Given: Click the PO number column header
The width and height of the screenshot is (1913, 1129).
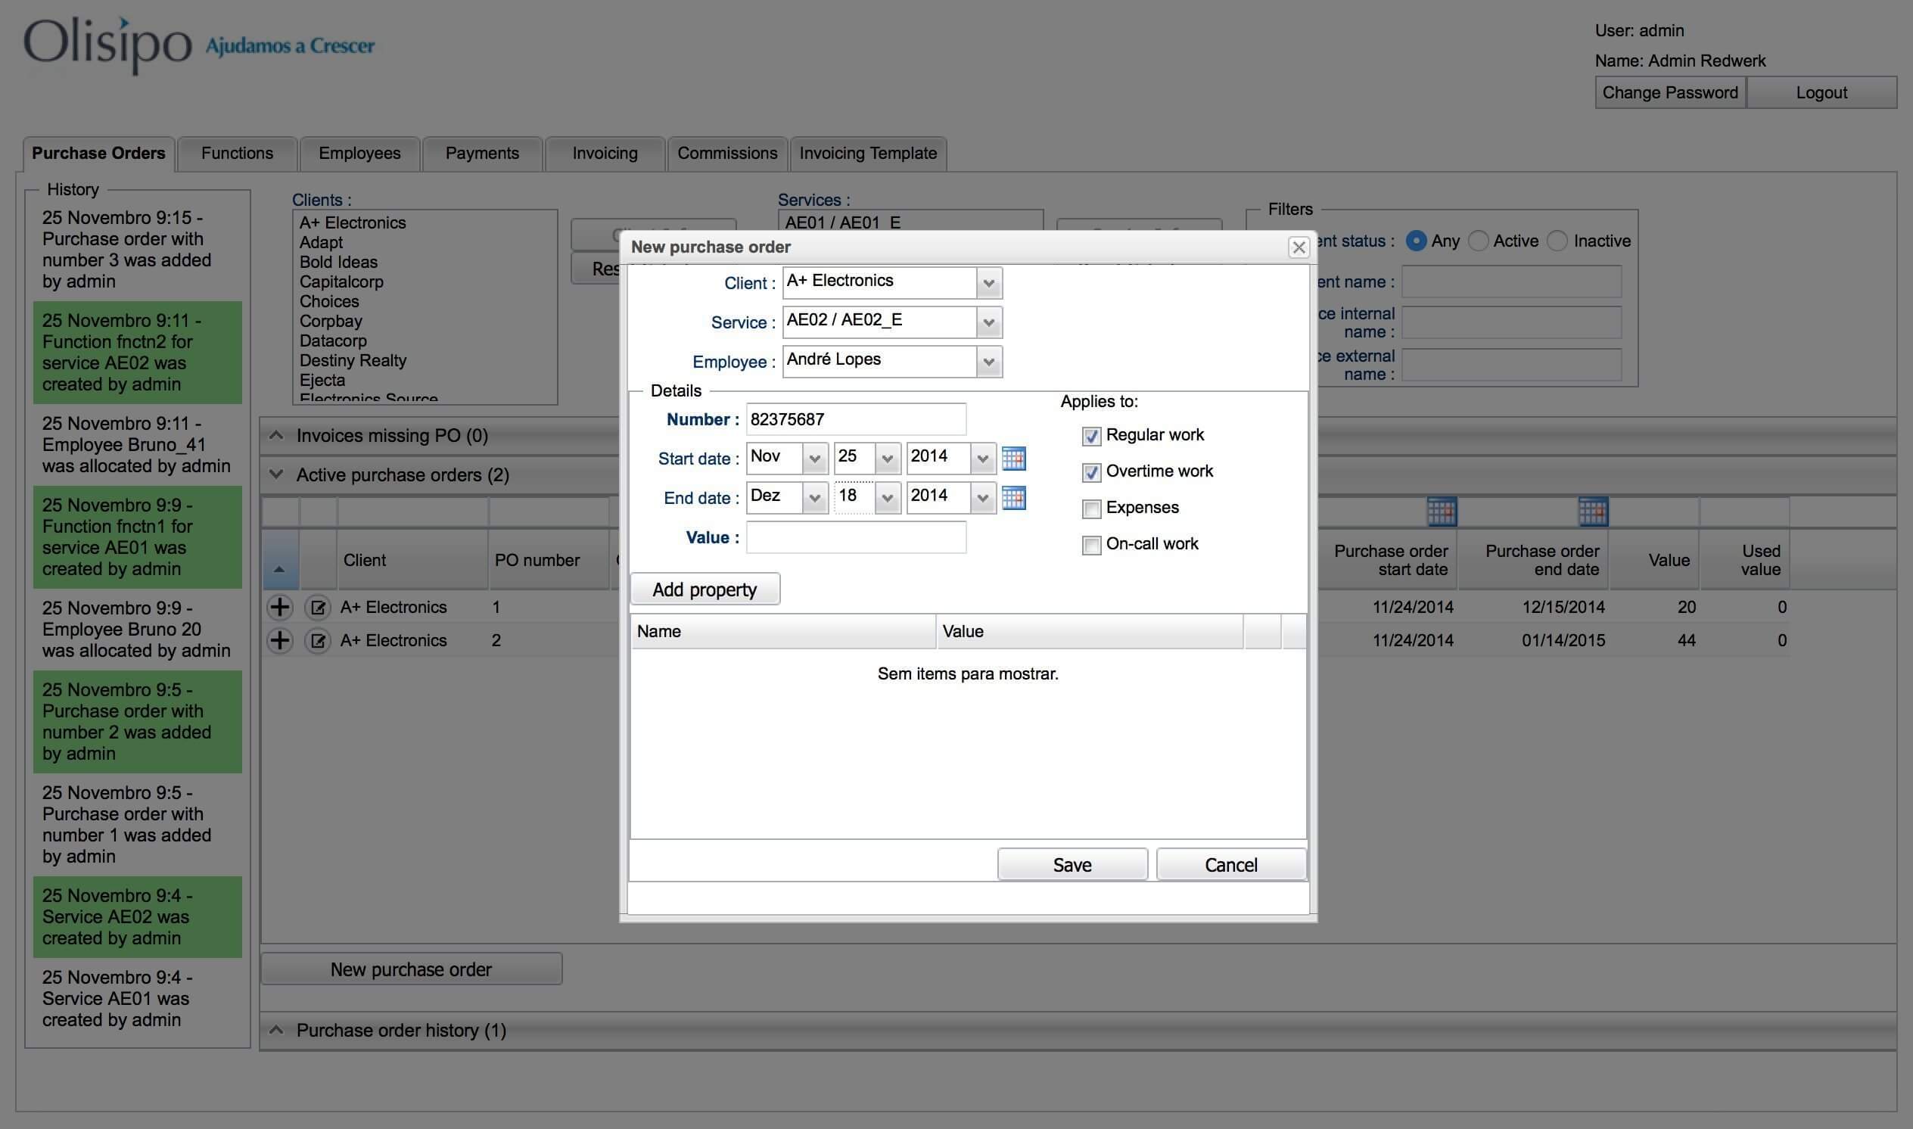Looking at the screenshot, I should pos(549,560).
